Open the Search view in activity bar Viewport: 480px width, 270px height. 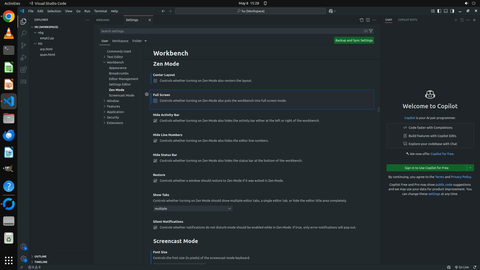[x=23, y=33]
